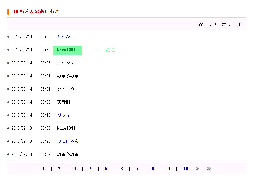Open kazu1391 entry from 23:58

66,128
